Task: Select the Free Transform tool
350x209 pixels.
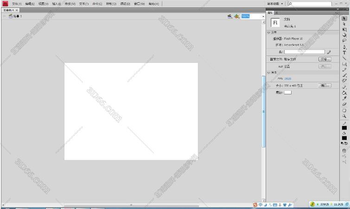Action: point(344,30)
